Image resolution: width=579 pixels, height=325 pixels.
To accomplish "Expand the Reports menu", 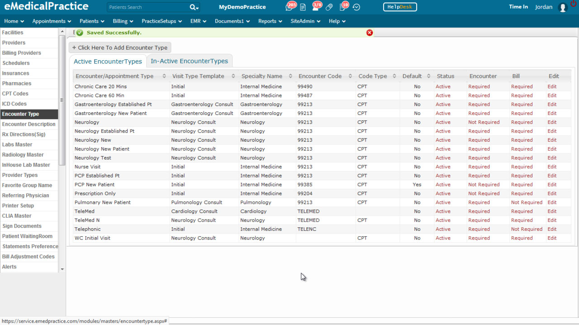I will 271,21.
